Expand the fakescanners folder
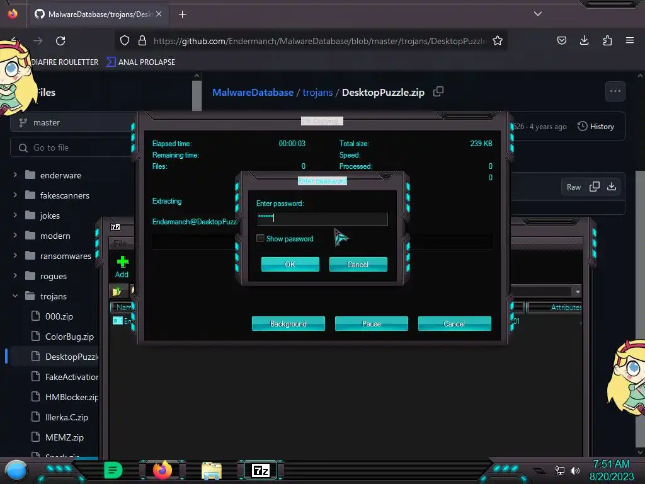The image size is (645, 484). (x=15, y=195)
